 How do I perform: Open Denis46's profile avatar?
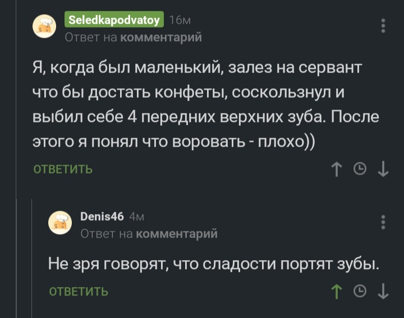(x=61, y=222)
